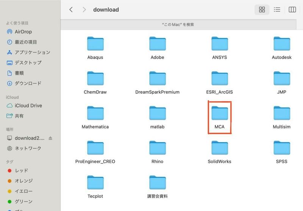The height and width of the screenshot is (211, 303).
Task: Open ネットワーク in the sidebar
Action: (24, 148)
